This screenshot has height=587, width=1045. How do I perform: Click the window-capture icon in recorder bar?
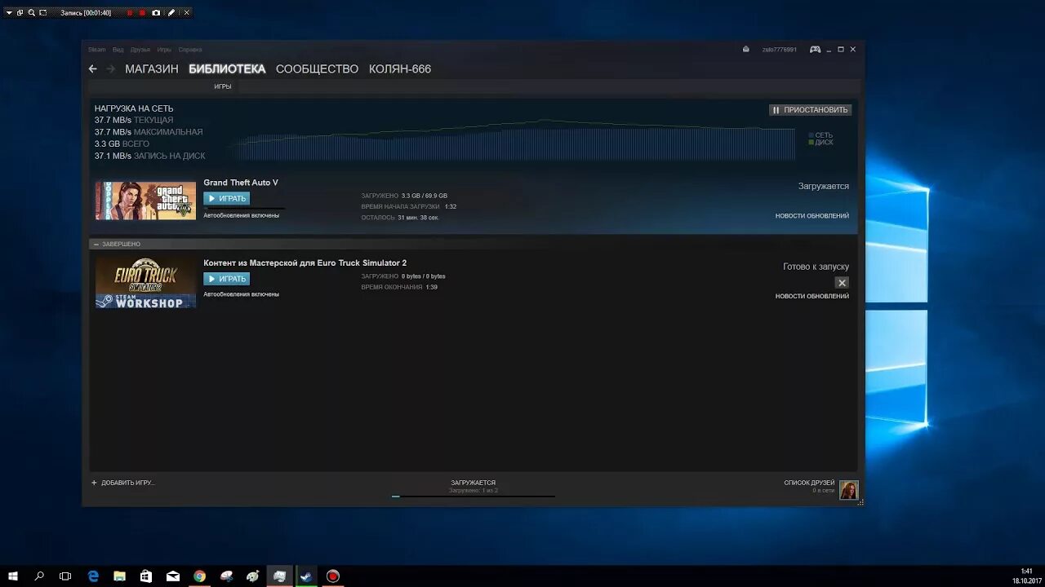pyautogui.click(x=20, y=13)
